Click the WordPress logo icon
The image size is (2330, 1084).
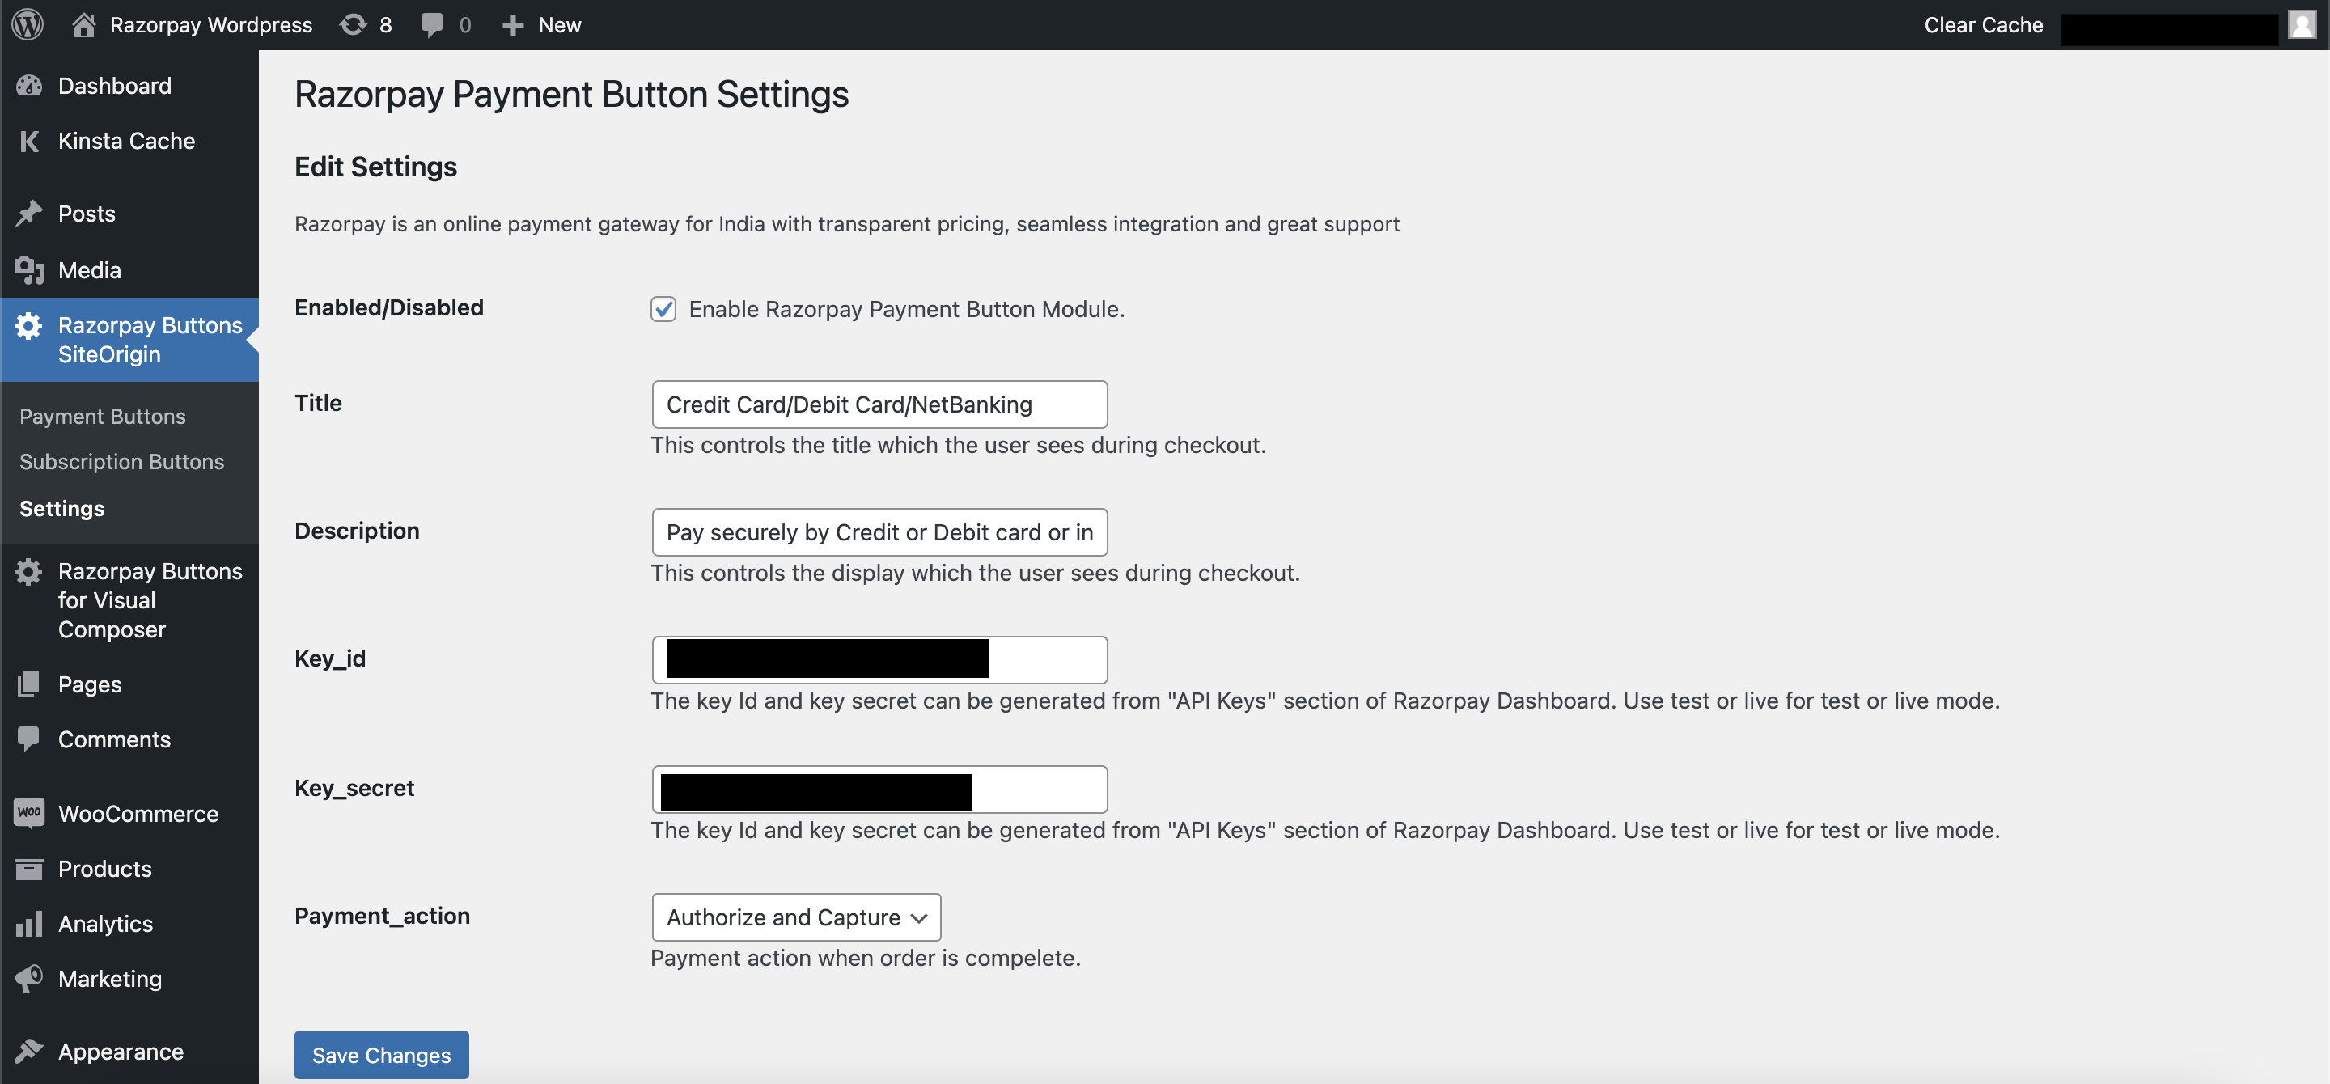tap(28, 24)
